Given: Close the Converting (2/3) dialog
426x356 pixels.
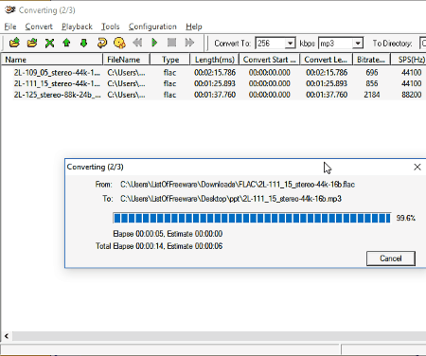Looking at the screenshot, I should [417, 167].
